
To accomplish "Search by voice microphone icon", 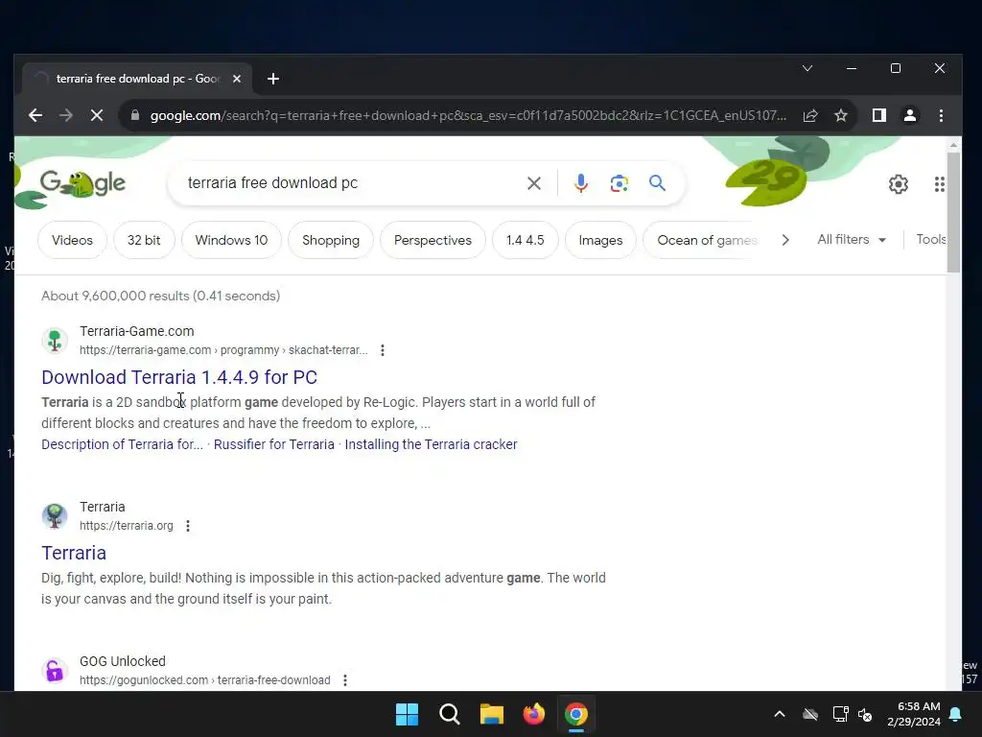I will tap(580, 183).
